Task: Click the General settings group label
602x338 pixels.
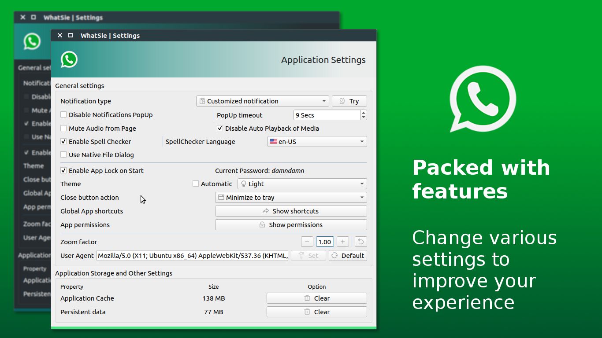Action: 80,86
